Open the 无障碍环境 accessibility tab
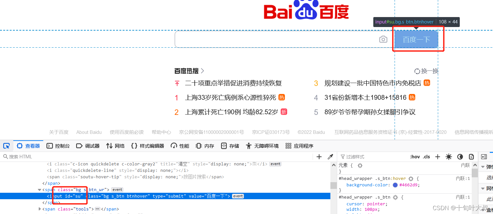Image resolution: width=493 pixels, height=214 pixels. (262, 146)
